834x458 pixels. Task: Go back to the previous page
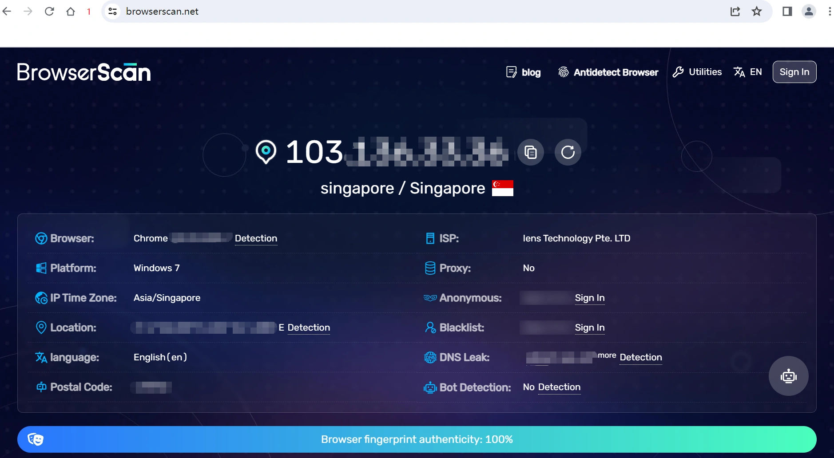[7, 11]
